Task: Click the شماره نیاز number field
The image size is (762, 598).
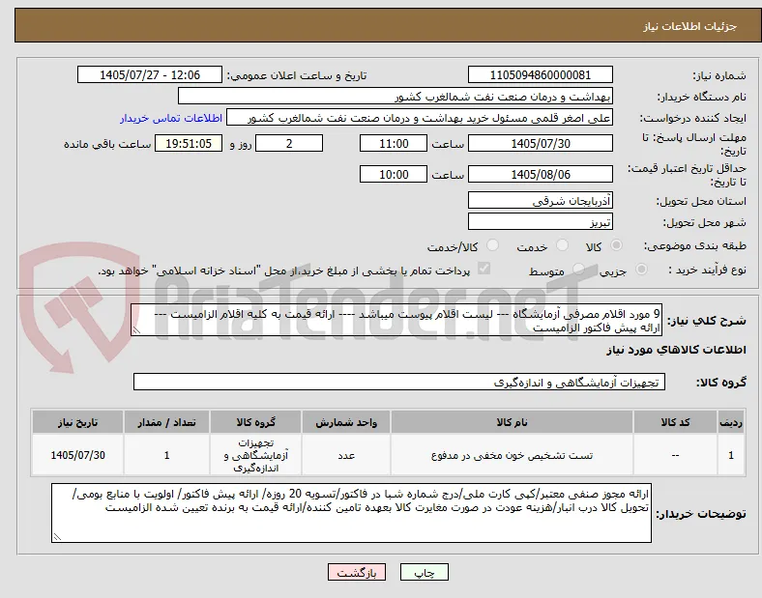Action: click(x=540, y=75)
